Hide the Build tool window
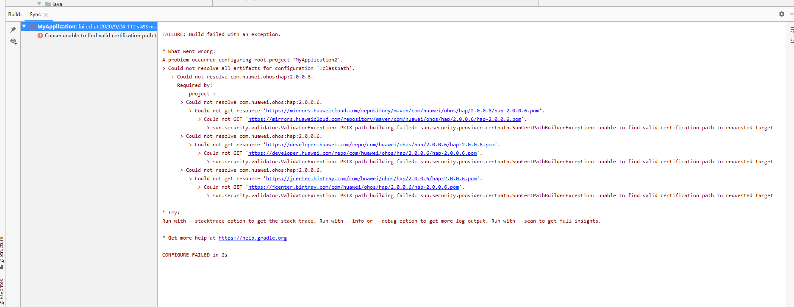Viewport: 794px width, 307px height. (x=792, y=14)
